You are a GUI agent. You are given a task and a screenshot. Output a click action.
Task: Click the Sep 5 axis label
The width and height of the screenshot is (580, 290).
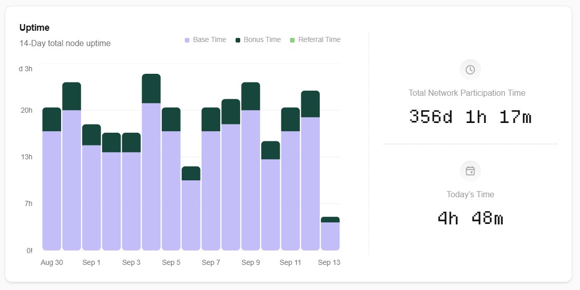coord(171,262)
